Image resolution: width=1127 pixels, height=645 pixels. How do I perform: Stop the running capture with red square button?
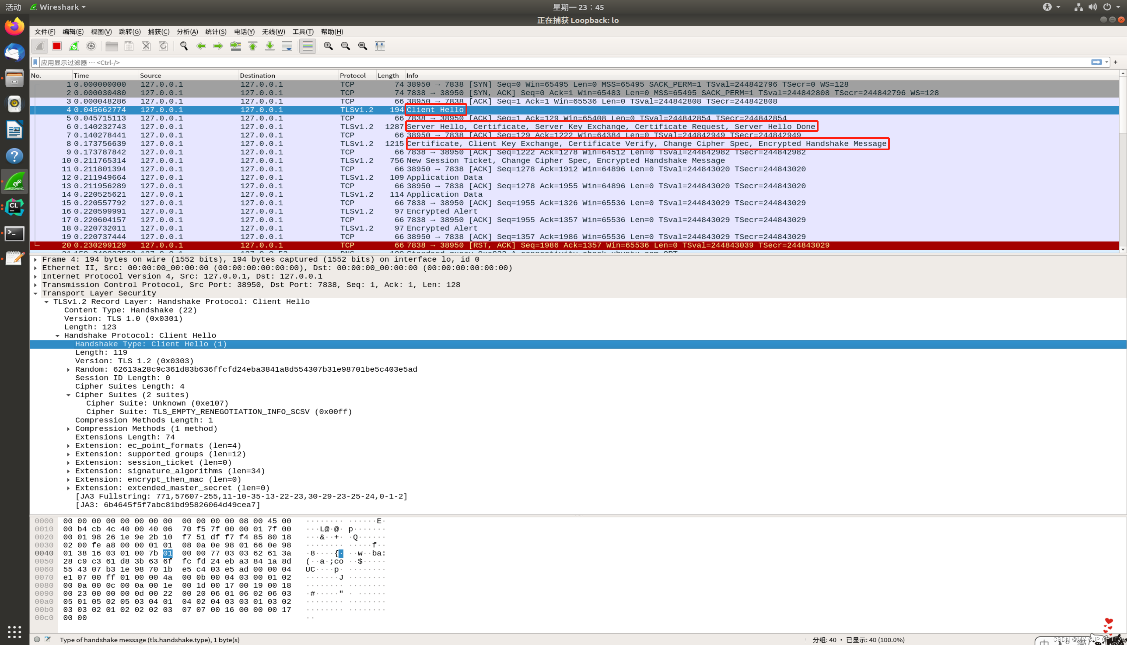pyautogui.click(x=57, y=46)
